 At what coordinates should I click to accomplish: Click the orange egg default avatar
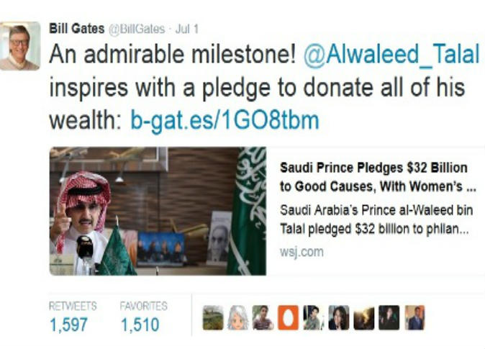click(289, 317)
